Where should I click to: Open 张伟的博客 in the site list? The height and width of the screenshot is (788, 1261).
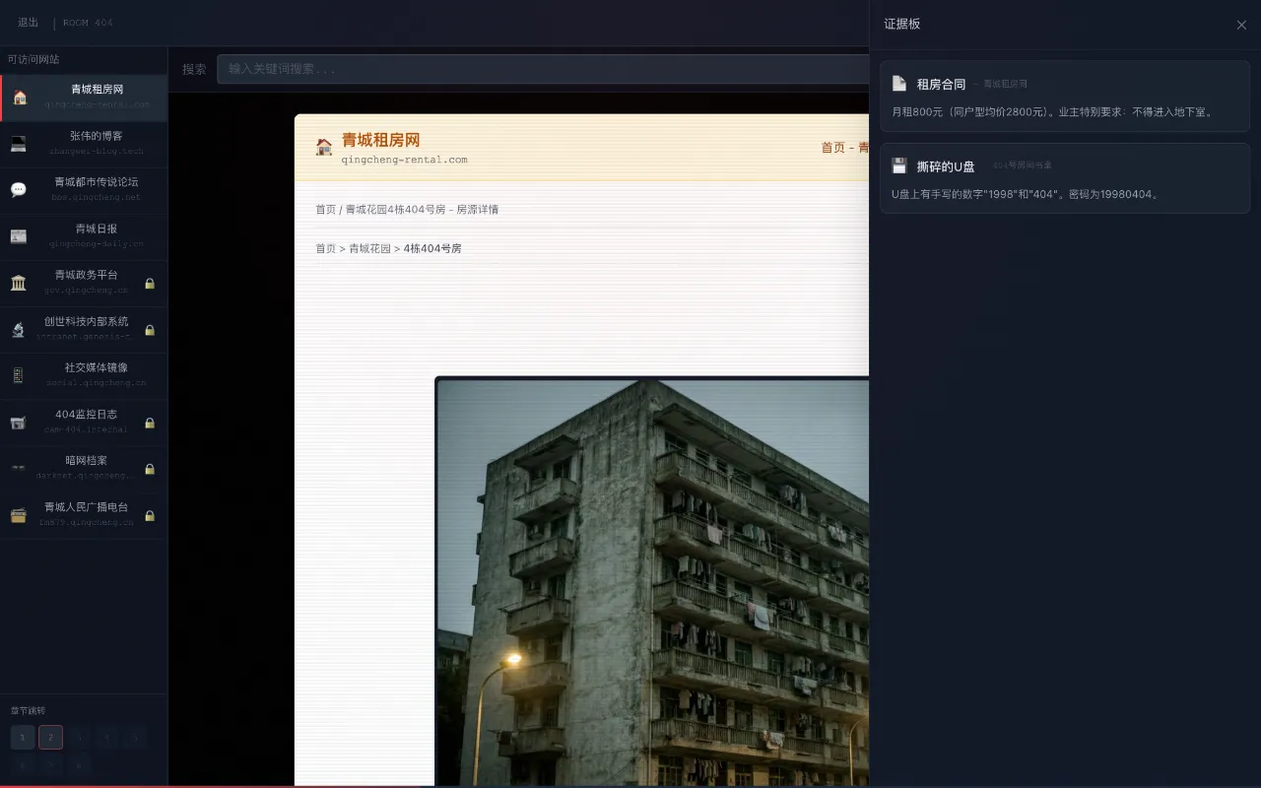[x=84, y=144]
